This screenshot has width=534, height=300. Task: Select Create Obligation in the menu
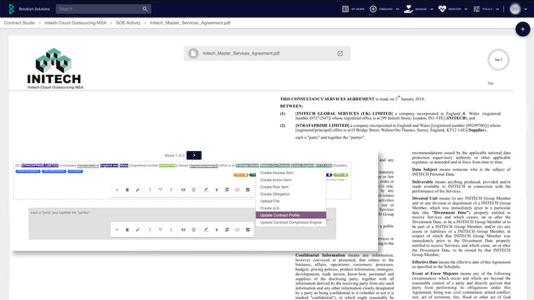pos(291,194)
